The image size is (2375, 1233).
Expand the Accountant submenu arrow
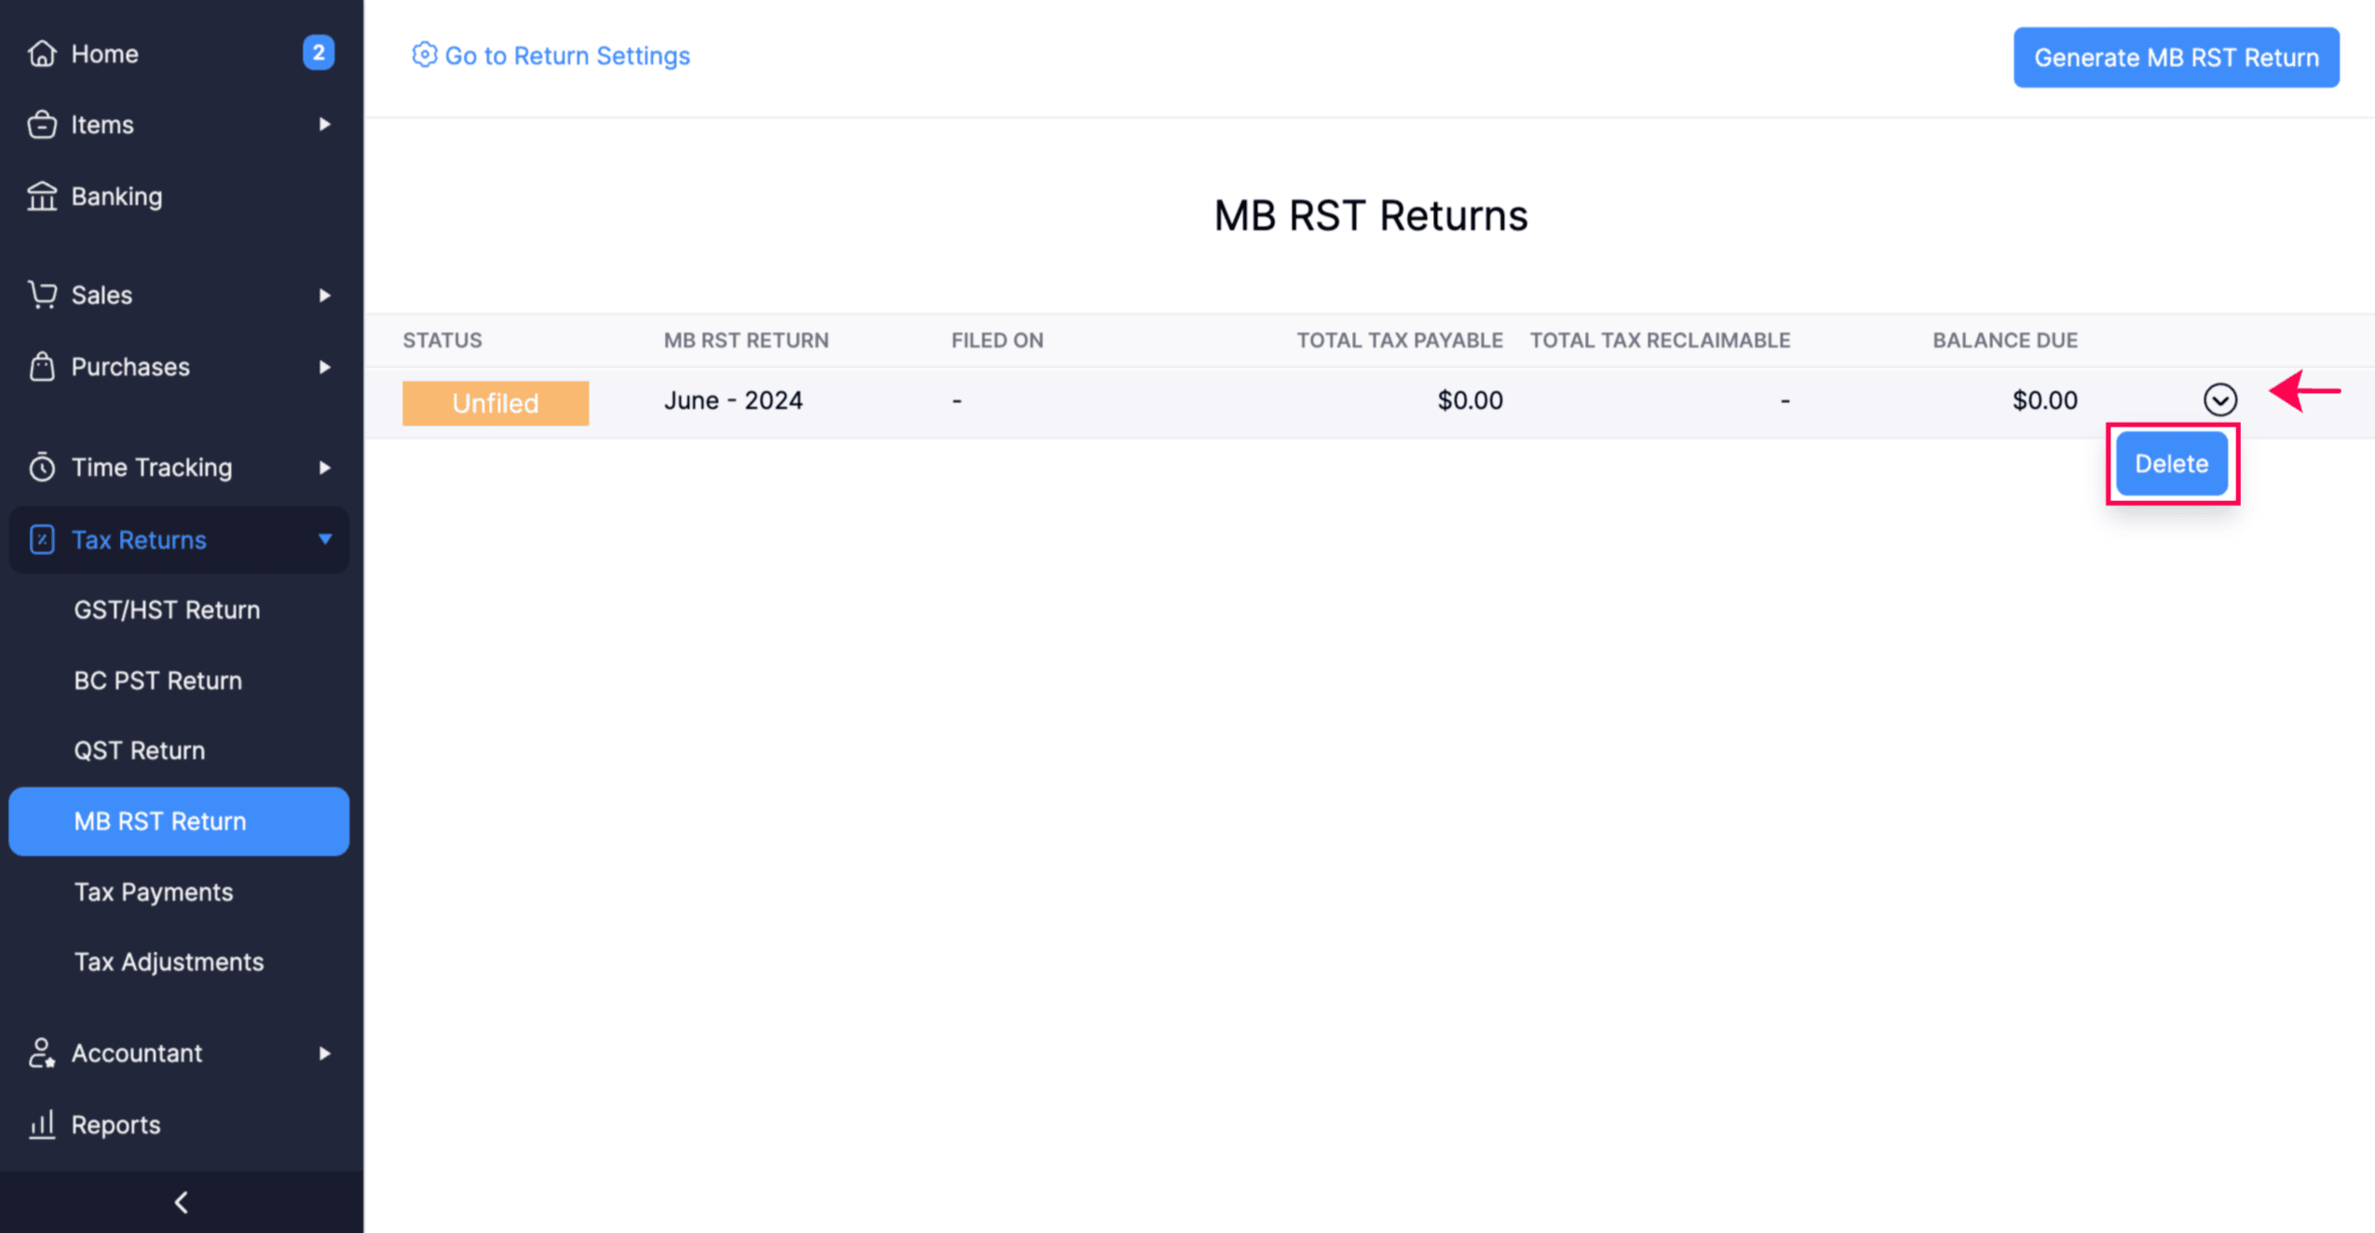[324, 1053]
